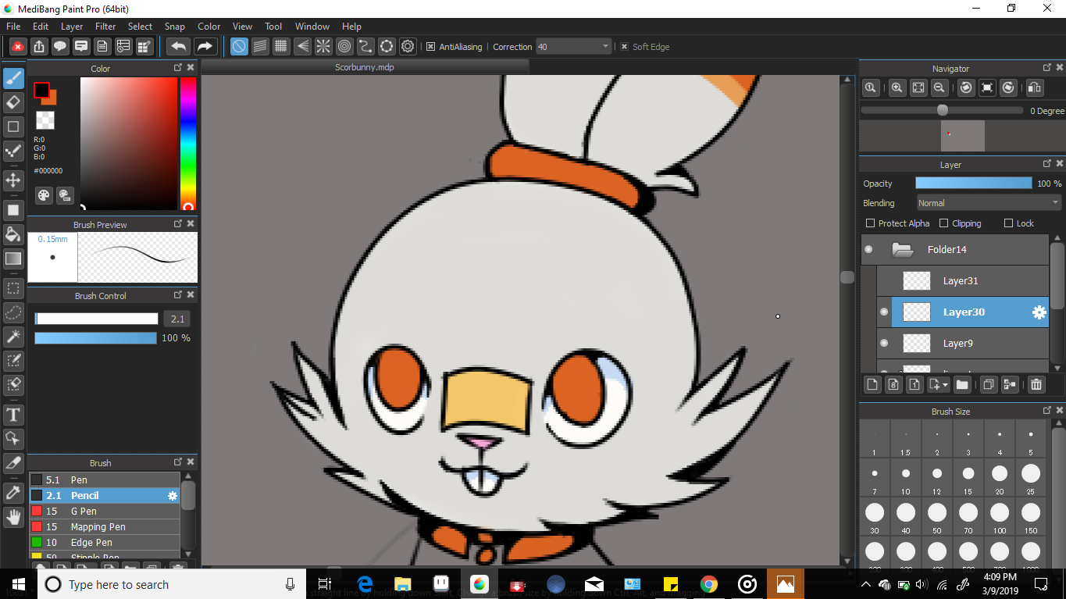The image size is (1066, 599).
Task: Open the File menu
Action: [x=13, y=27]
